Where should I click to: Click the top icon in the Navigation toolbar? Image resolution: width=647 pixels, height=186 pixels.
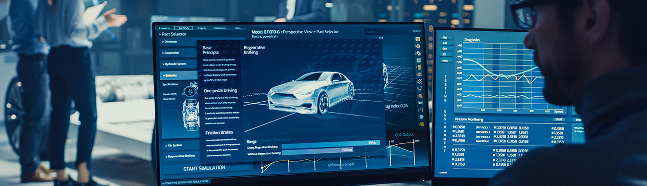click(418, 39)
